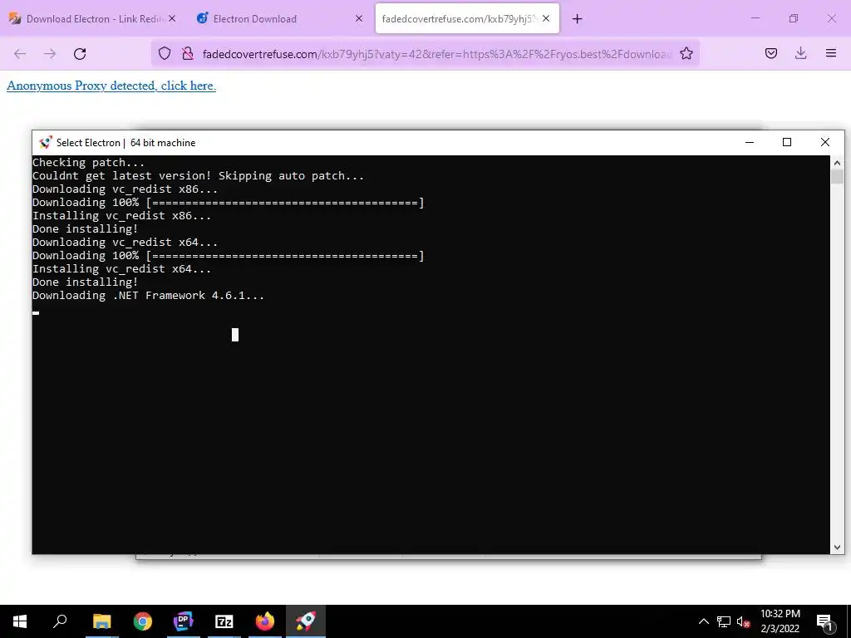Open the Windows notification center
This screenshot has height=638, width=851.
pyautogui.click(x=825, y=621)
